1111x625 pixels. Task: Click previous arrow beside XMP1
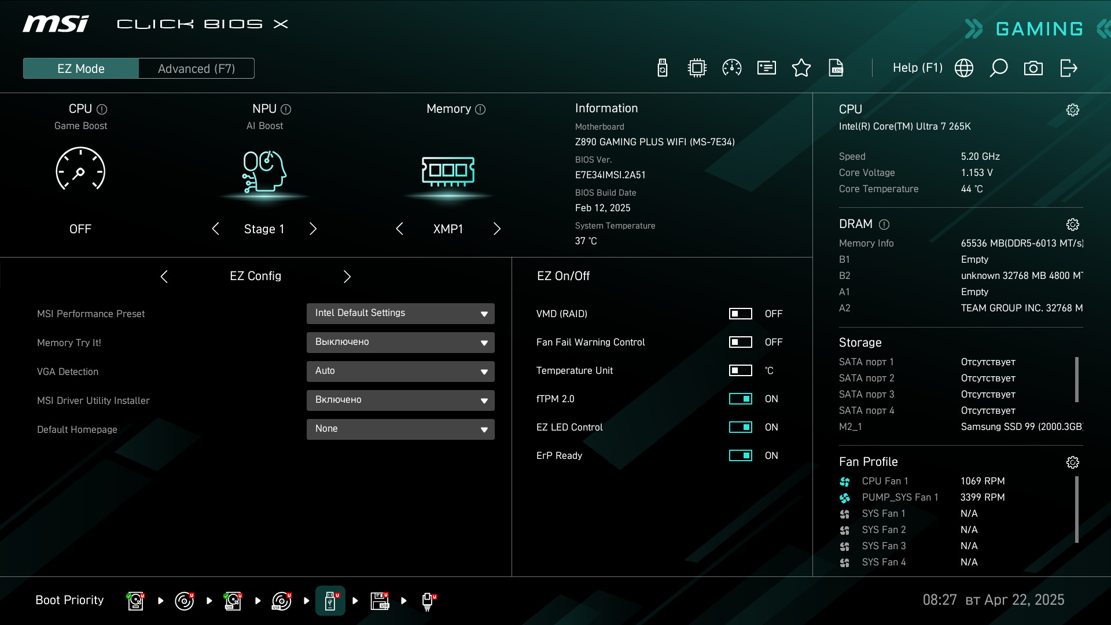(x=399, y=229)
